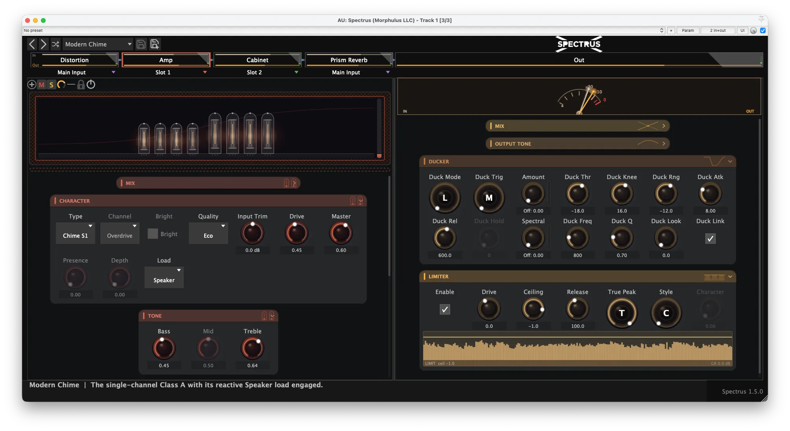Toggle the module lock padlock icon
This screenshot has width=790, height=431.
(81, 84)
